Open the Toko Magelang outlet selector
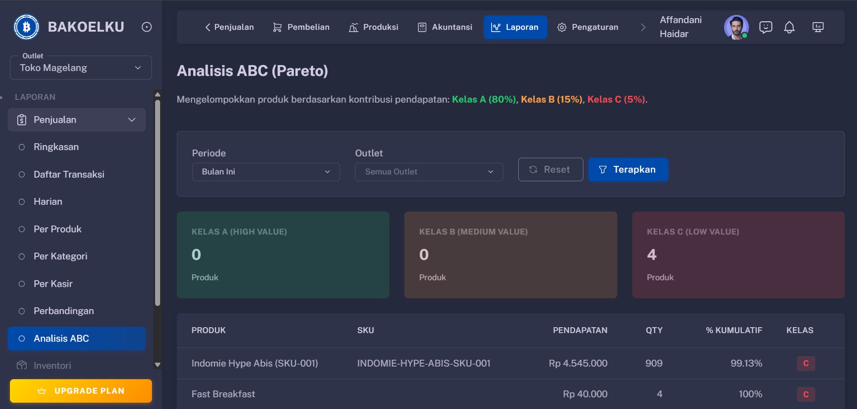This screenshot has width=857, height=409. [80, 67]
